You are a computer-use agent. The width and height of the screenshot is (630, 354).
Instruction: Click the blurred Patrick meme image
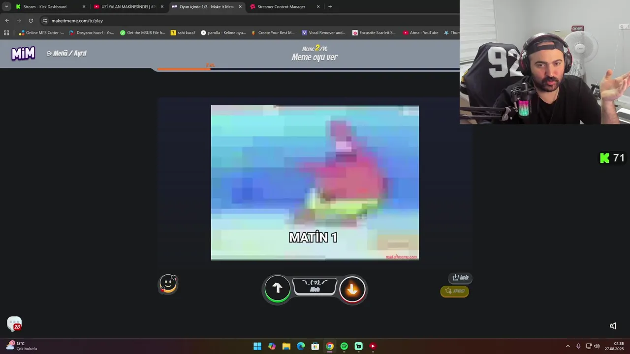coord(315,182)
